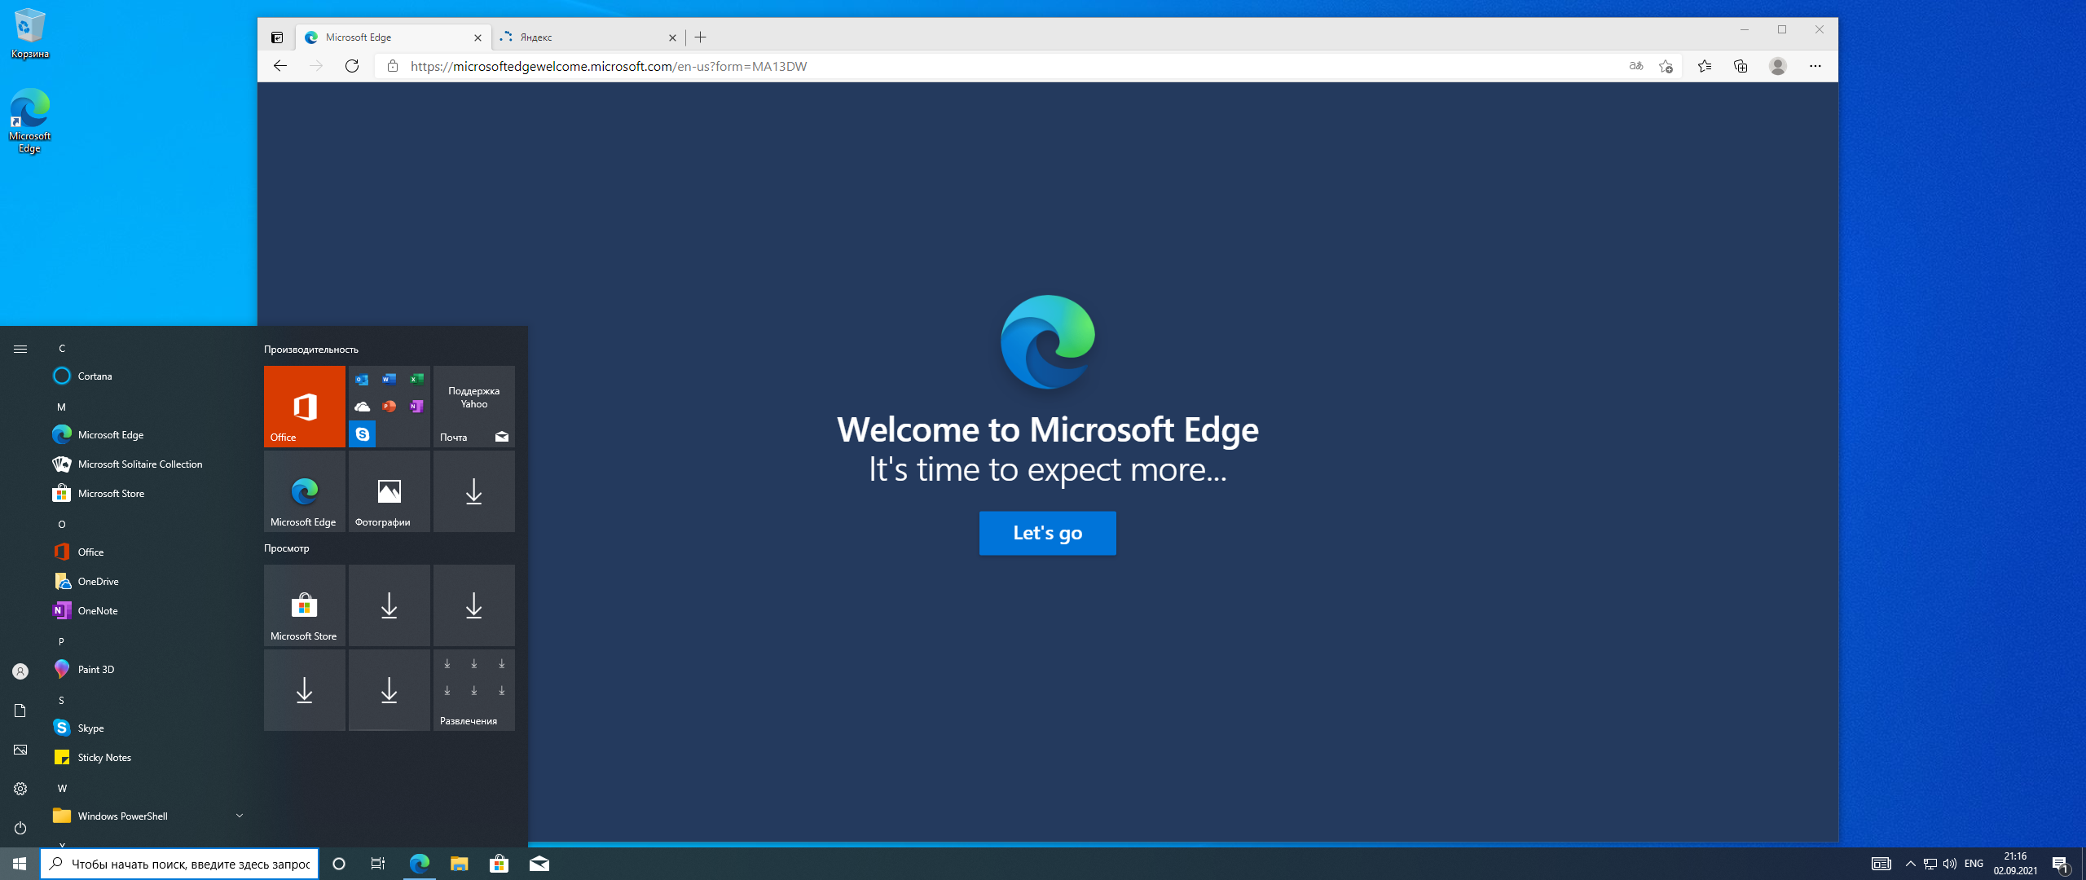Open the Office tile in Start

click(304, 406)
